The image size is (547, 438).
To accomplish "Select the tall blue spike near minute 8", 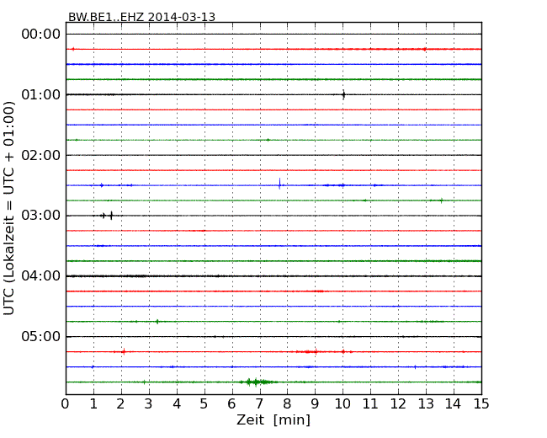I will 279,184.
